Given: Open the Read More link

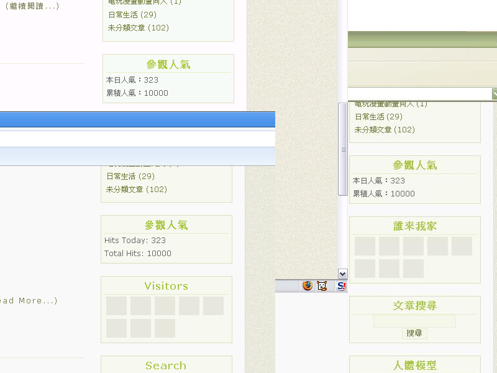Looking at the screenshot, I should click(29, 300).
